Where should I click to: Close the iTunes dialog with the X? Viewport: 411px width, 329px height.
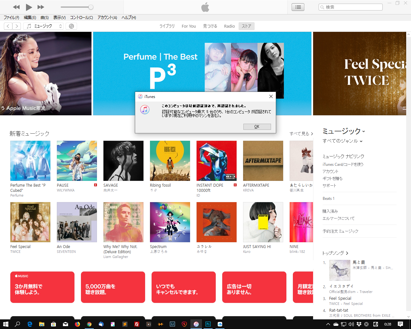click(271, 96)
